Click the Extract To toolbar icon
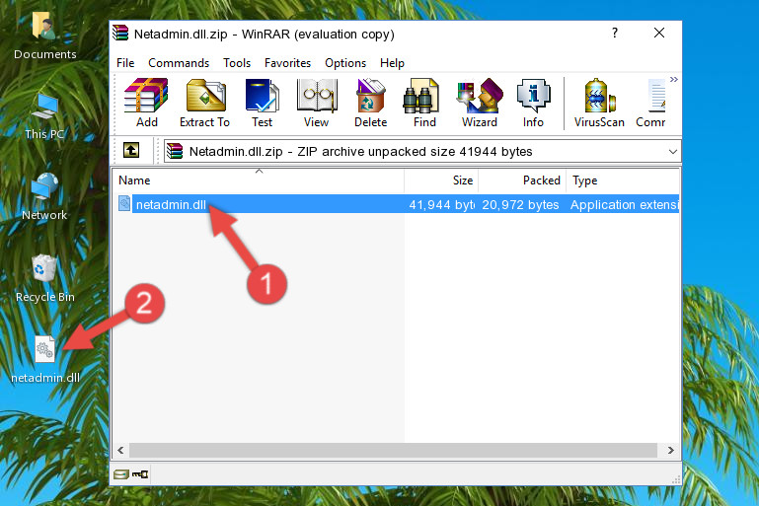759x506 pixels. [204, 103]
